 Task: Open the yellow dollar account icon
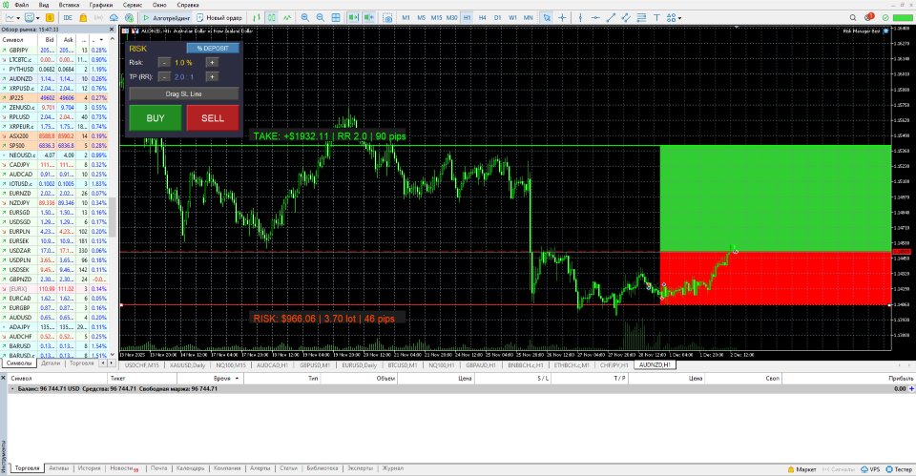(50, 17)
